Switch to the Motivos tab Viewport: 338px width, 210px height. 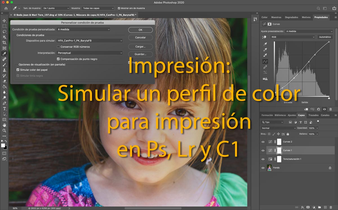pyautogui.click(x=306, y=17)
